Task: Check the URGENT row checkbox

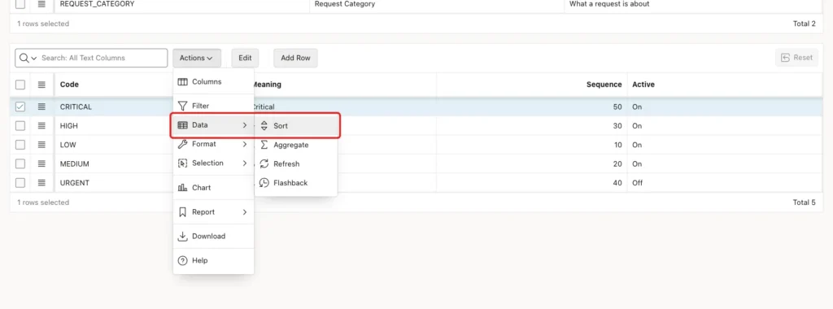Action: coord(20,183)
